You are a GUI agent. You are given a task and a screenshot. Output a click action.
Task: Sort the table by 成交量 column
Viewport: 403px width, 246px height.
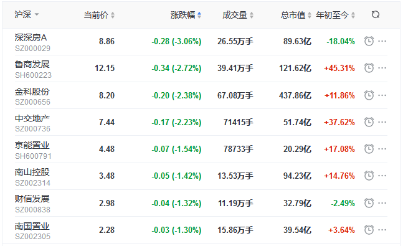pyautogui.click(x=238, y=15)
